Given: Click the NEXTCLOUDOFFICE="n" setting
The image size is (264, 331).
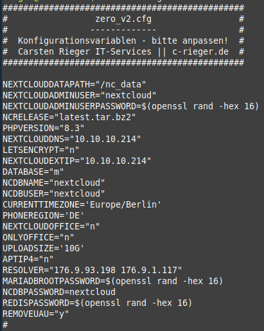Looking at the screenshot, I should click(51, 226).
